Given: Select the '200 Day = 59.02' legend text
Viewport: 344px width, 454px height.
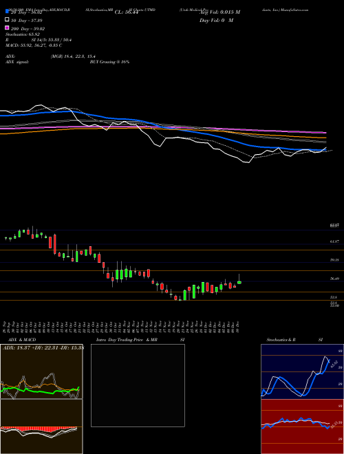Looking at the screenshot, I should coord(28,29).
